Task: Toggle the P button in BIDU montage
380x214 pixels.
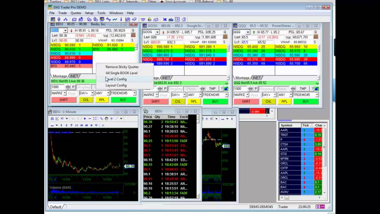Action: (73, 87)
